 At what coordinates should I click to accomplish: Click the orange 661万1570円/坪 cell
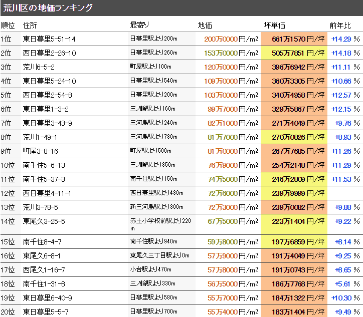point(294,39)
